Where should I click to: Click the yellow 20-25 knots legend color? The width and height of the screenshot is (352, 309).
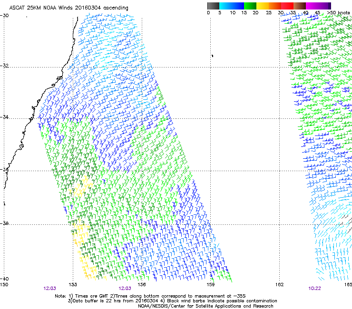coord(263,6)
